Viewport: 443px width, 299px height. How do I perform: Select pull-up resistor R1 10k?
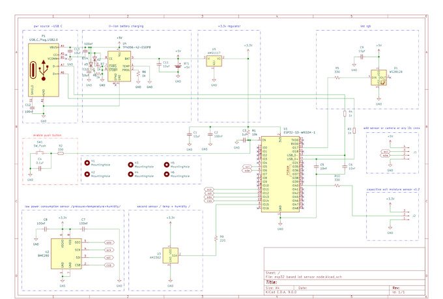click(x=248, y=132)
